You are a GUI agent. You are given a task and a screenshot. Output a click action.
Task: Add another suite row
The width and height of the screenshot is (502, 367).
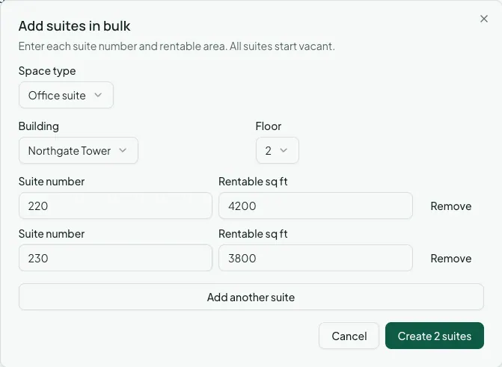pyautogui.click(x=251, y=297)
